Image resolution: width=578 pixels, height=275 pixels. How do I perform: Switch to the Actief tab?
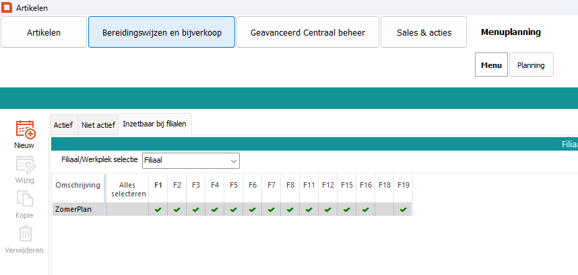point(63,125)
